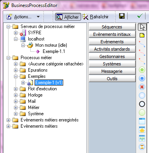This screenshot has height=153, width=149.
Task: Click the SYFRE server icon
Action: coord(23,33)
